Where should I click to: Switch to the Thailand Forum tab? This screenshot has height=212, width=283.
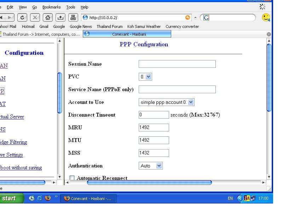(x=41, y=34)
